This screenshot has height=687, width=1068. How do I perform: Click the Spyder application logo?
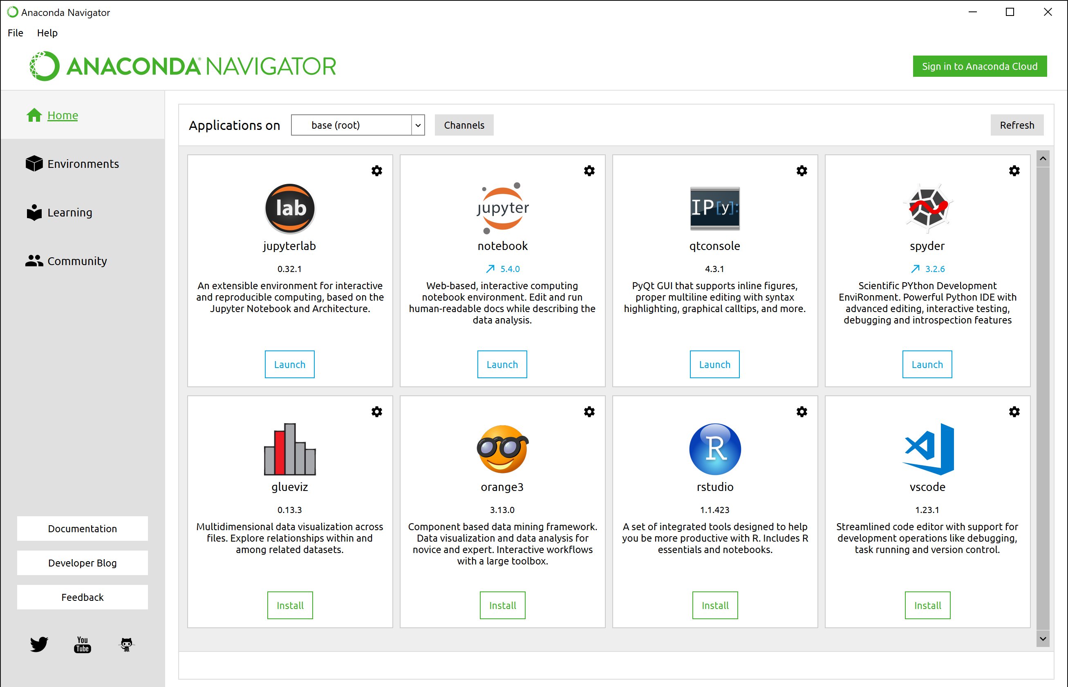(x=927, y=208)
